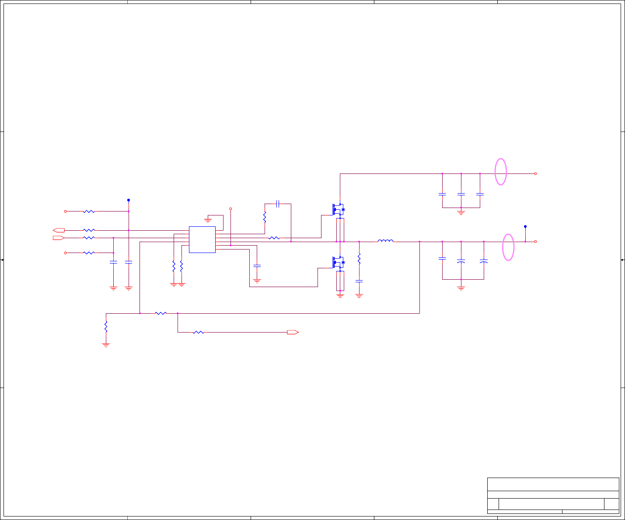
Task: Select the blue rectangular IC symbol
Action: [202, 239]
